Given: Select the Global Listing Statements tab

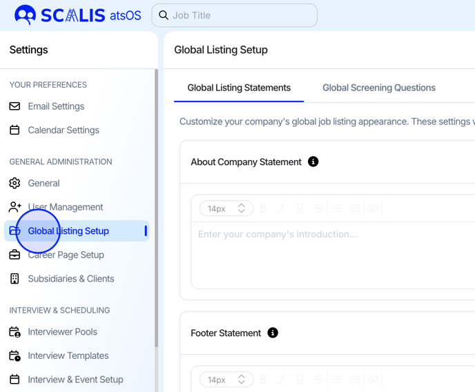Looking at the screenshot, I should pos(239,88).
